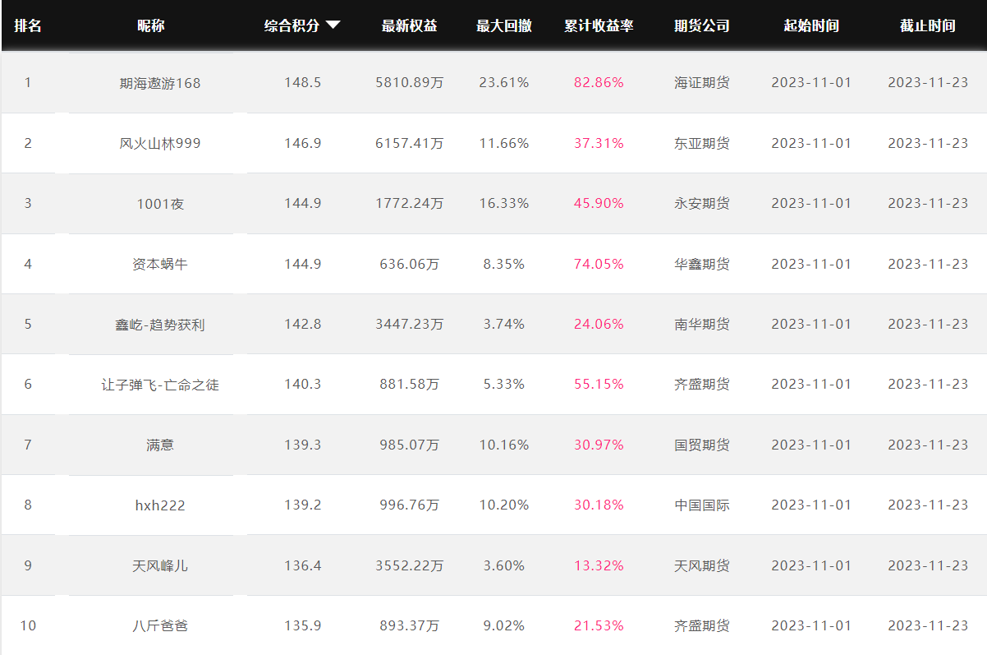Select the 45.90% return value

599,203
